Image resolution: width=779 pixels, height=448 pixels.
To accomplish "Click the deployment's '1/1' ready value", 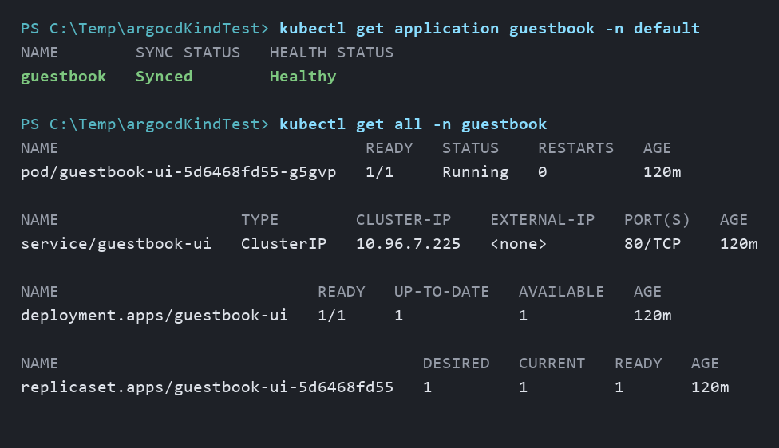I will pos(331,316).
